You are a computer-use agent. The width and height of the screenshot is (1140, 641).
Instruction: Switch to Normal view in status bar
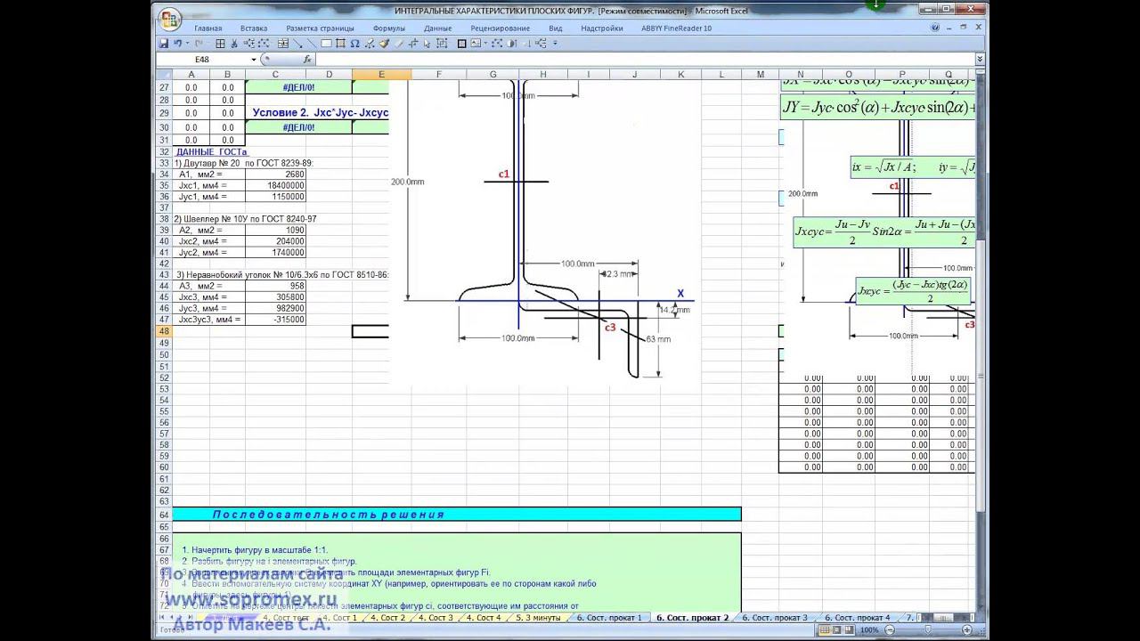coord(824,629)
